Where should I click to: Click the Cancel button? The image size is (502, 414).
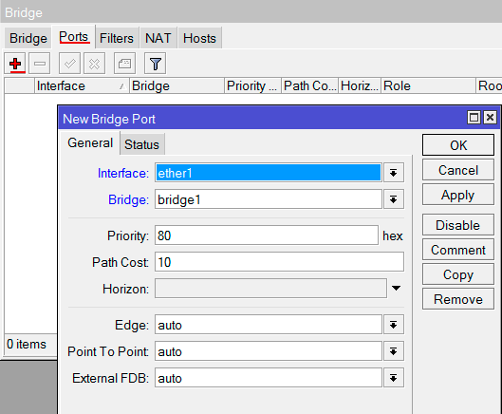click(458, 170)
